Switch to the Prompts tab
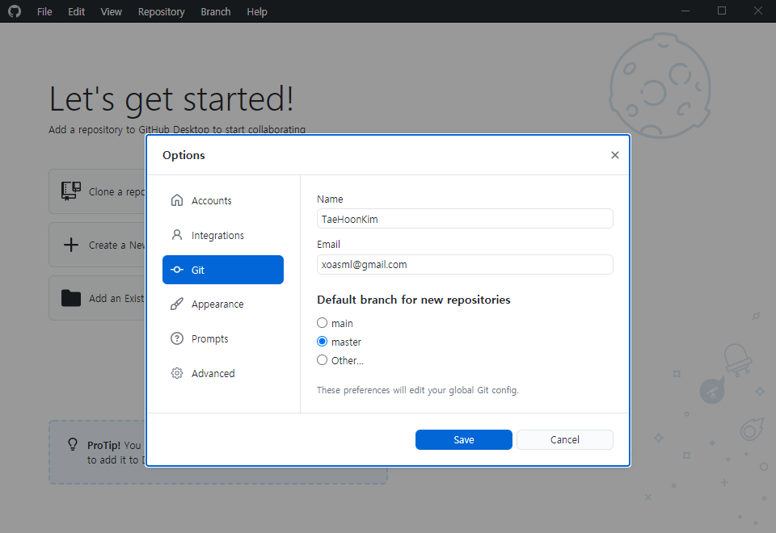The width and height of the screenshot is (776, 533). click(223, 338)
